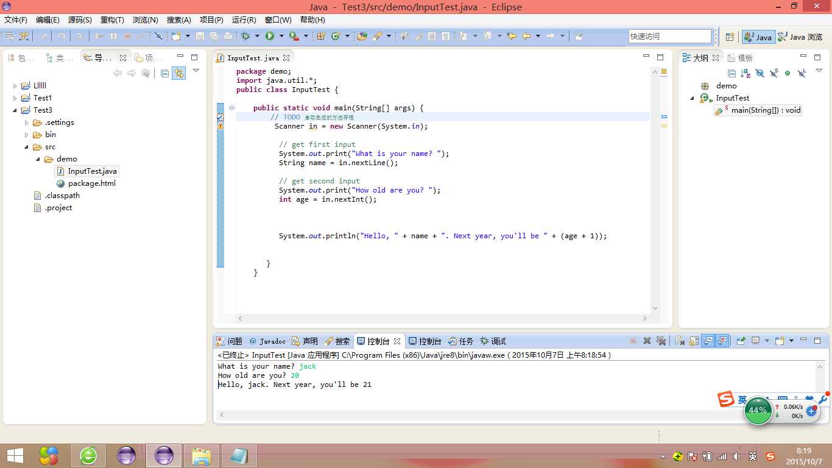Collapse the src folder
Screen dimensions: 832x468
[x=27, y=147]
